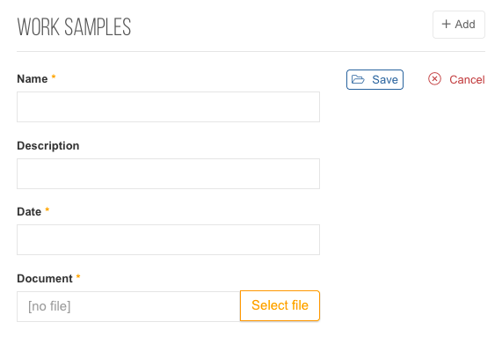Click the [no file] document field
Image resolution: width=502 pixels, height=344 pixels.
(128, 306)
